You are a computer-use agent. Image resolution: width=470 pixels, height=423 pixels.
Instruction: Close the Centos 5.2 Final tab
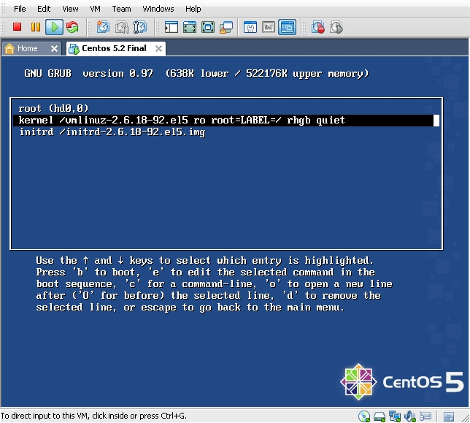pyautogui.click(x=158, y=48)
